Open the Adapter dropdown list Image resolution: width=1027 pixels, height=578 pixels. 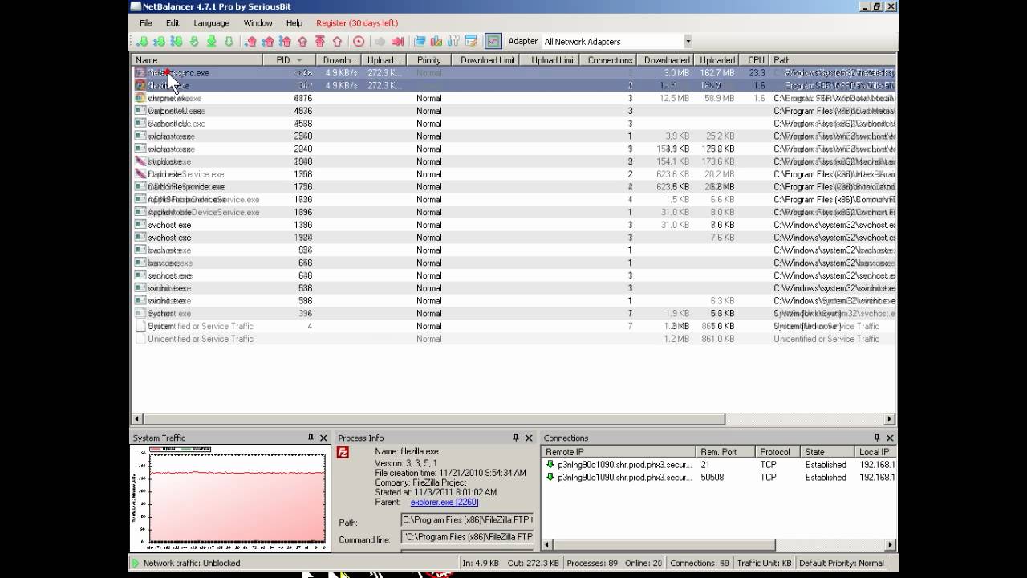click(688, 42)
